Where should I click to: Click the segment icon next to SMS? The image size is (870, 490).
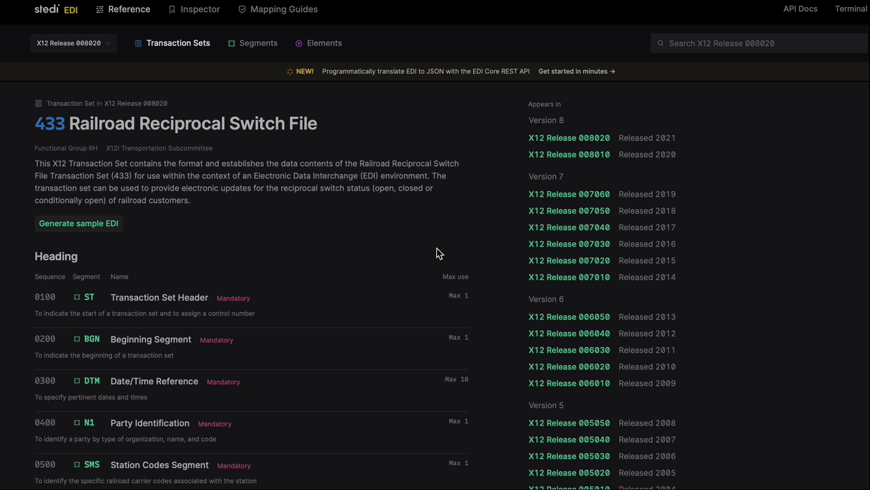77,465
